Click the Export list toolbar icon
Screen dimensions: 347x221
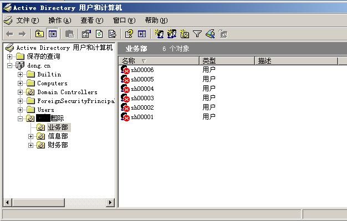point(112,34)
